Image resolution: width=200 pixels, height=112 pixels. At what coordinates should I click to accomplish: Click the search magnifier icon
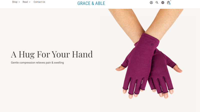[157, 2]
